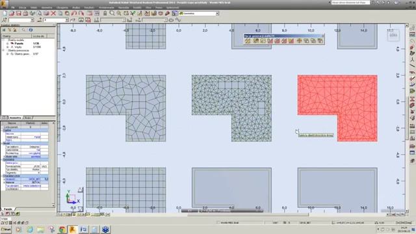Click the red X Delete toolbar icon
Screen dimensions: 416x234
pyautogui.click(x=53, y=13)
